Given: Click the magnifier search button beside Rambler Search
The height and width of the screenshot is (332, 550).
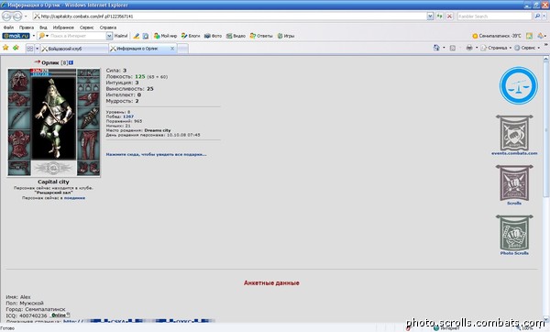Looking at the screenshot, I should pos(537,17).
